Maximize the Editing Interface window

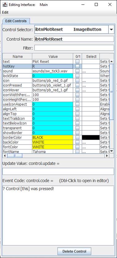tap(96, 5)
